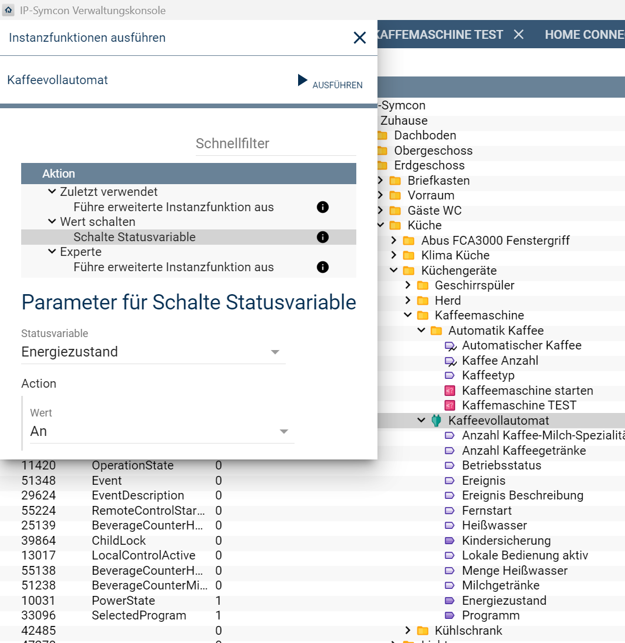The image size is (625, 643).
Task: Collapse the Zuletzt verwendet group
Action: pos(52,192)
